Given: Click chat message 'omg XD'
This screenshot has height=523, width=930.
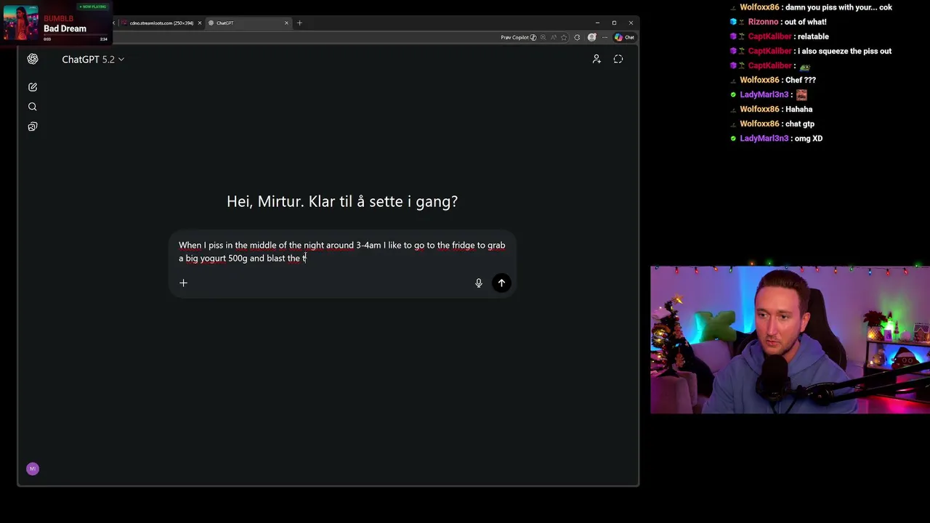Looking at the screenshot, I should pos(809,138).
